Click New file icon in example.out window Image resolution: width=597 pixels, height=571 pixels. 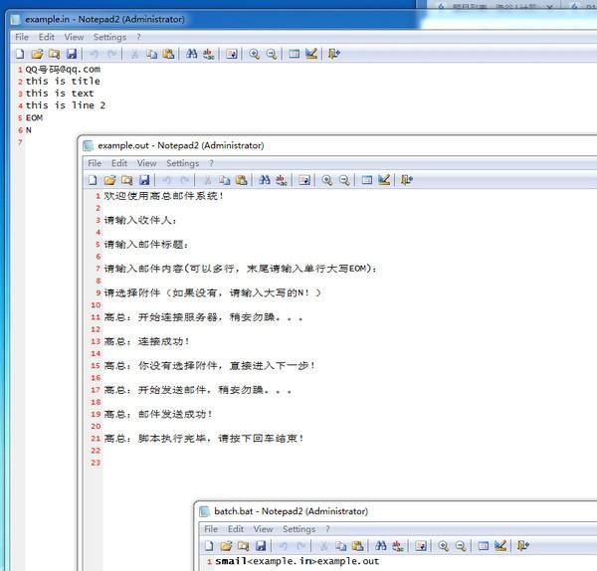[x=93, y=180]
